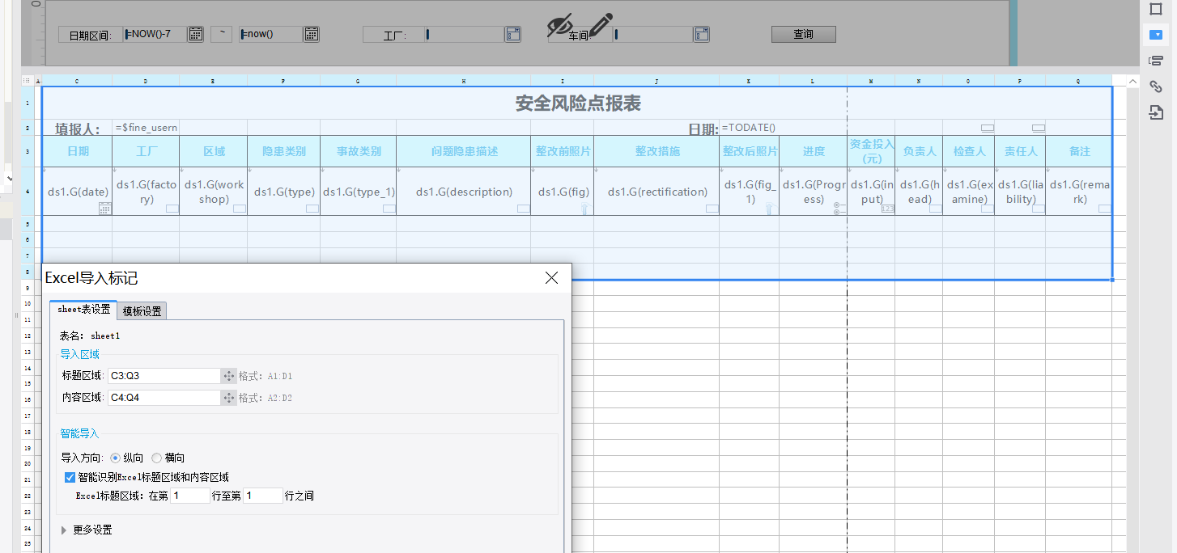The width and height of the screenshot is (1177, 553).
Task: Select the title cell 安全风险点报表
Action: click(578, 103)
